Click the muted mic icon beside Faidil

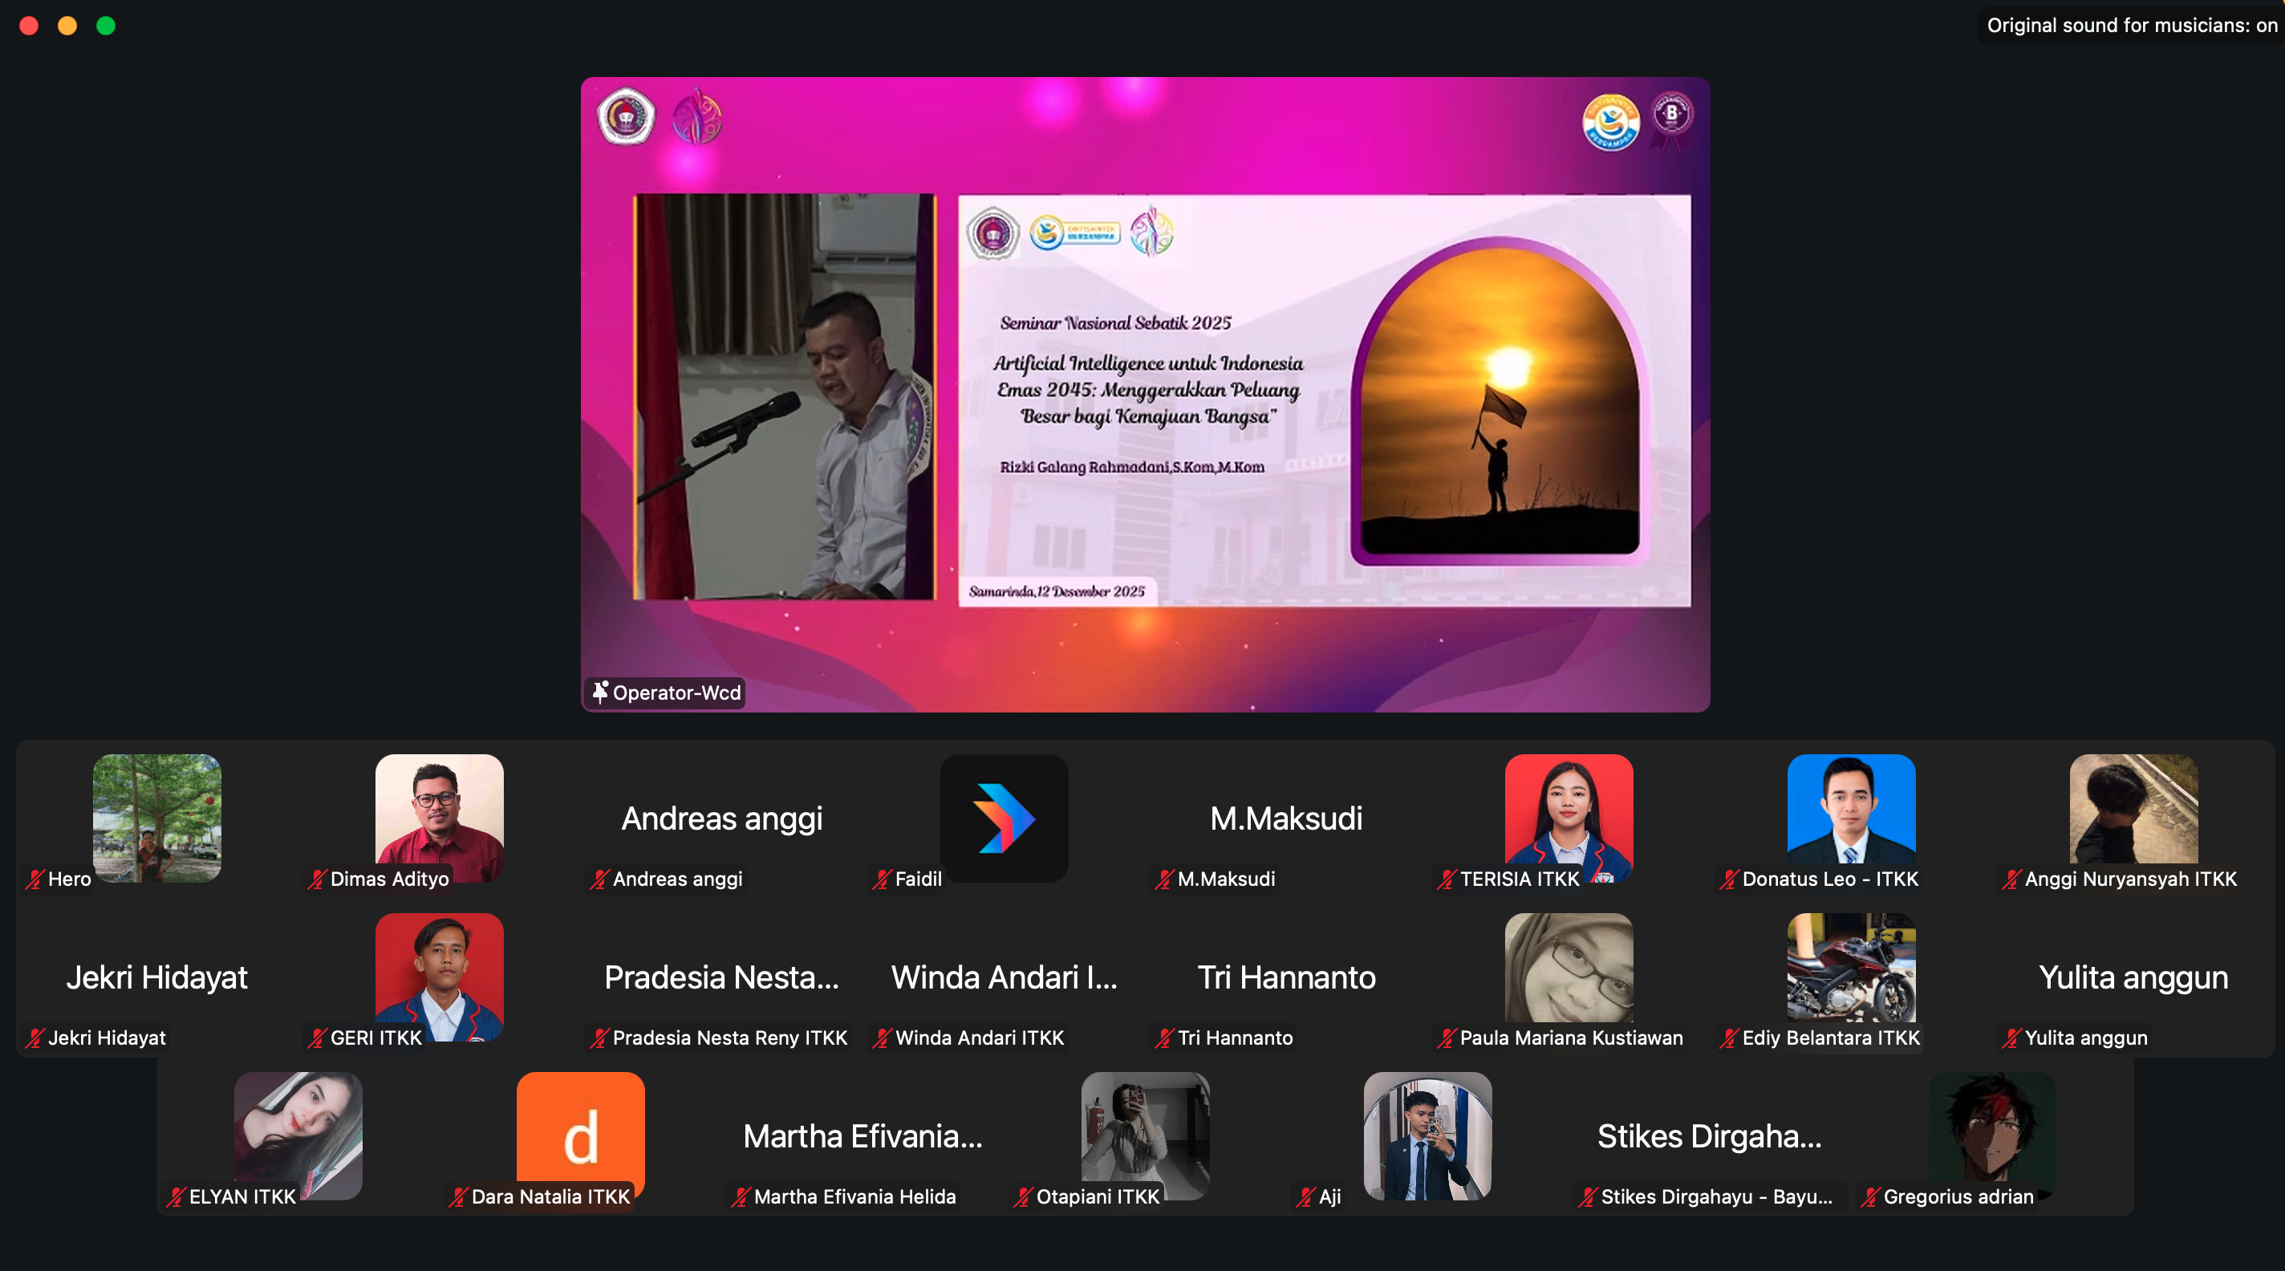coord(882,879)
